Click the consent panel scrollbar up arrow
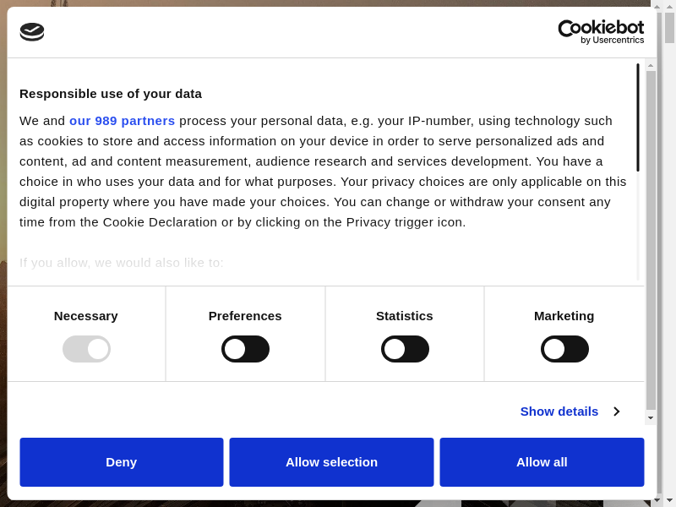This screenshot has width=676, height=507. pos(651,65)
